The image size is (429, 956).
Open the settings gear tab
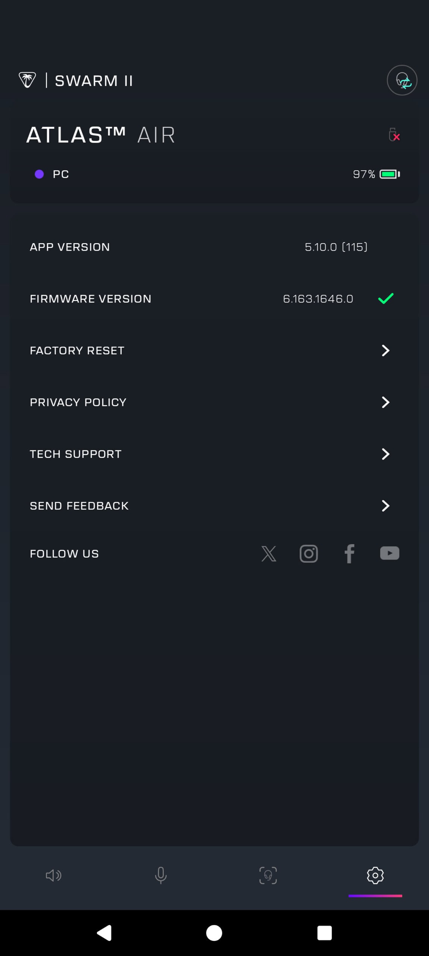click(375, 876)
